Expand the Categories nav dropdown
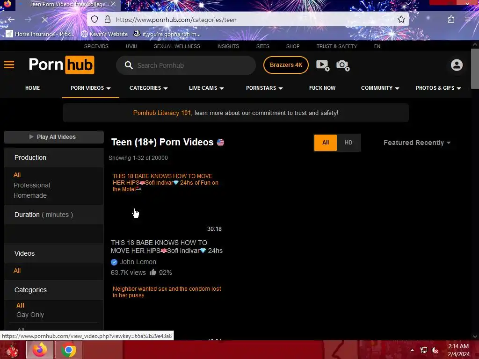 coord(148,88)
